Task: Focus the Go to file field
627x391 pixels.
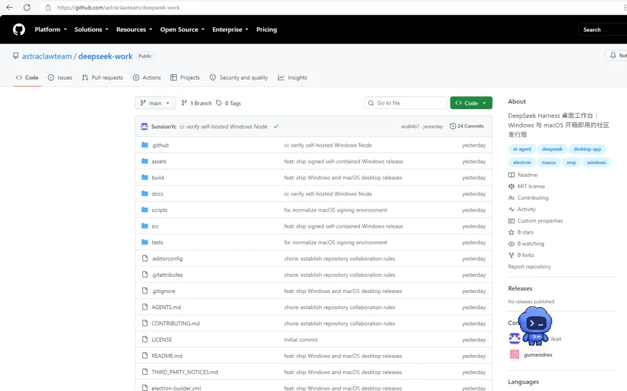Action: coord(405,103)
